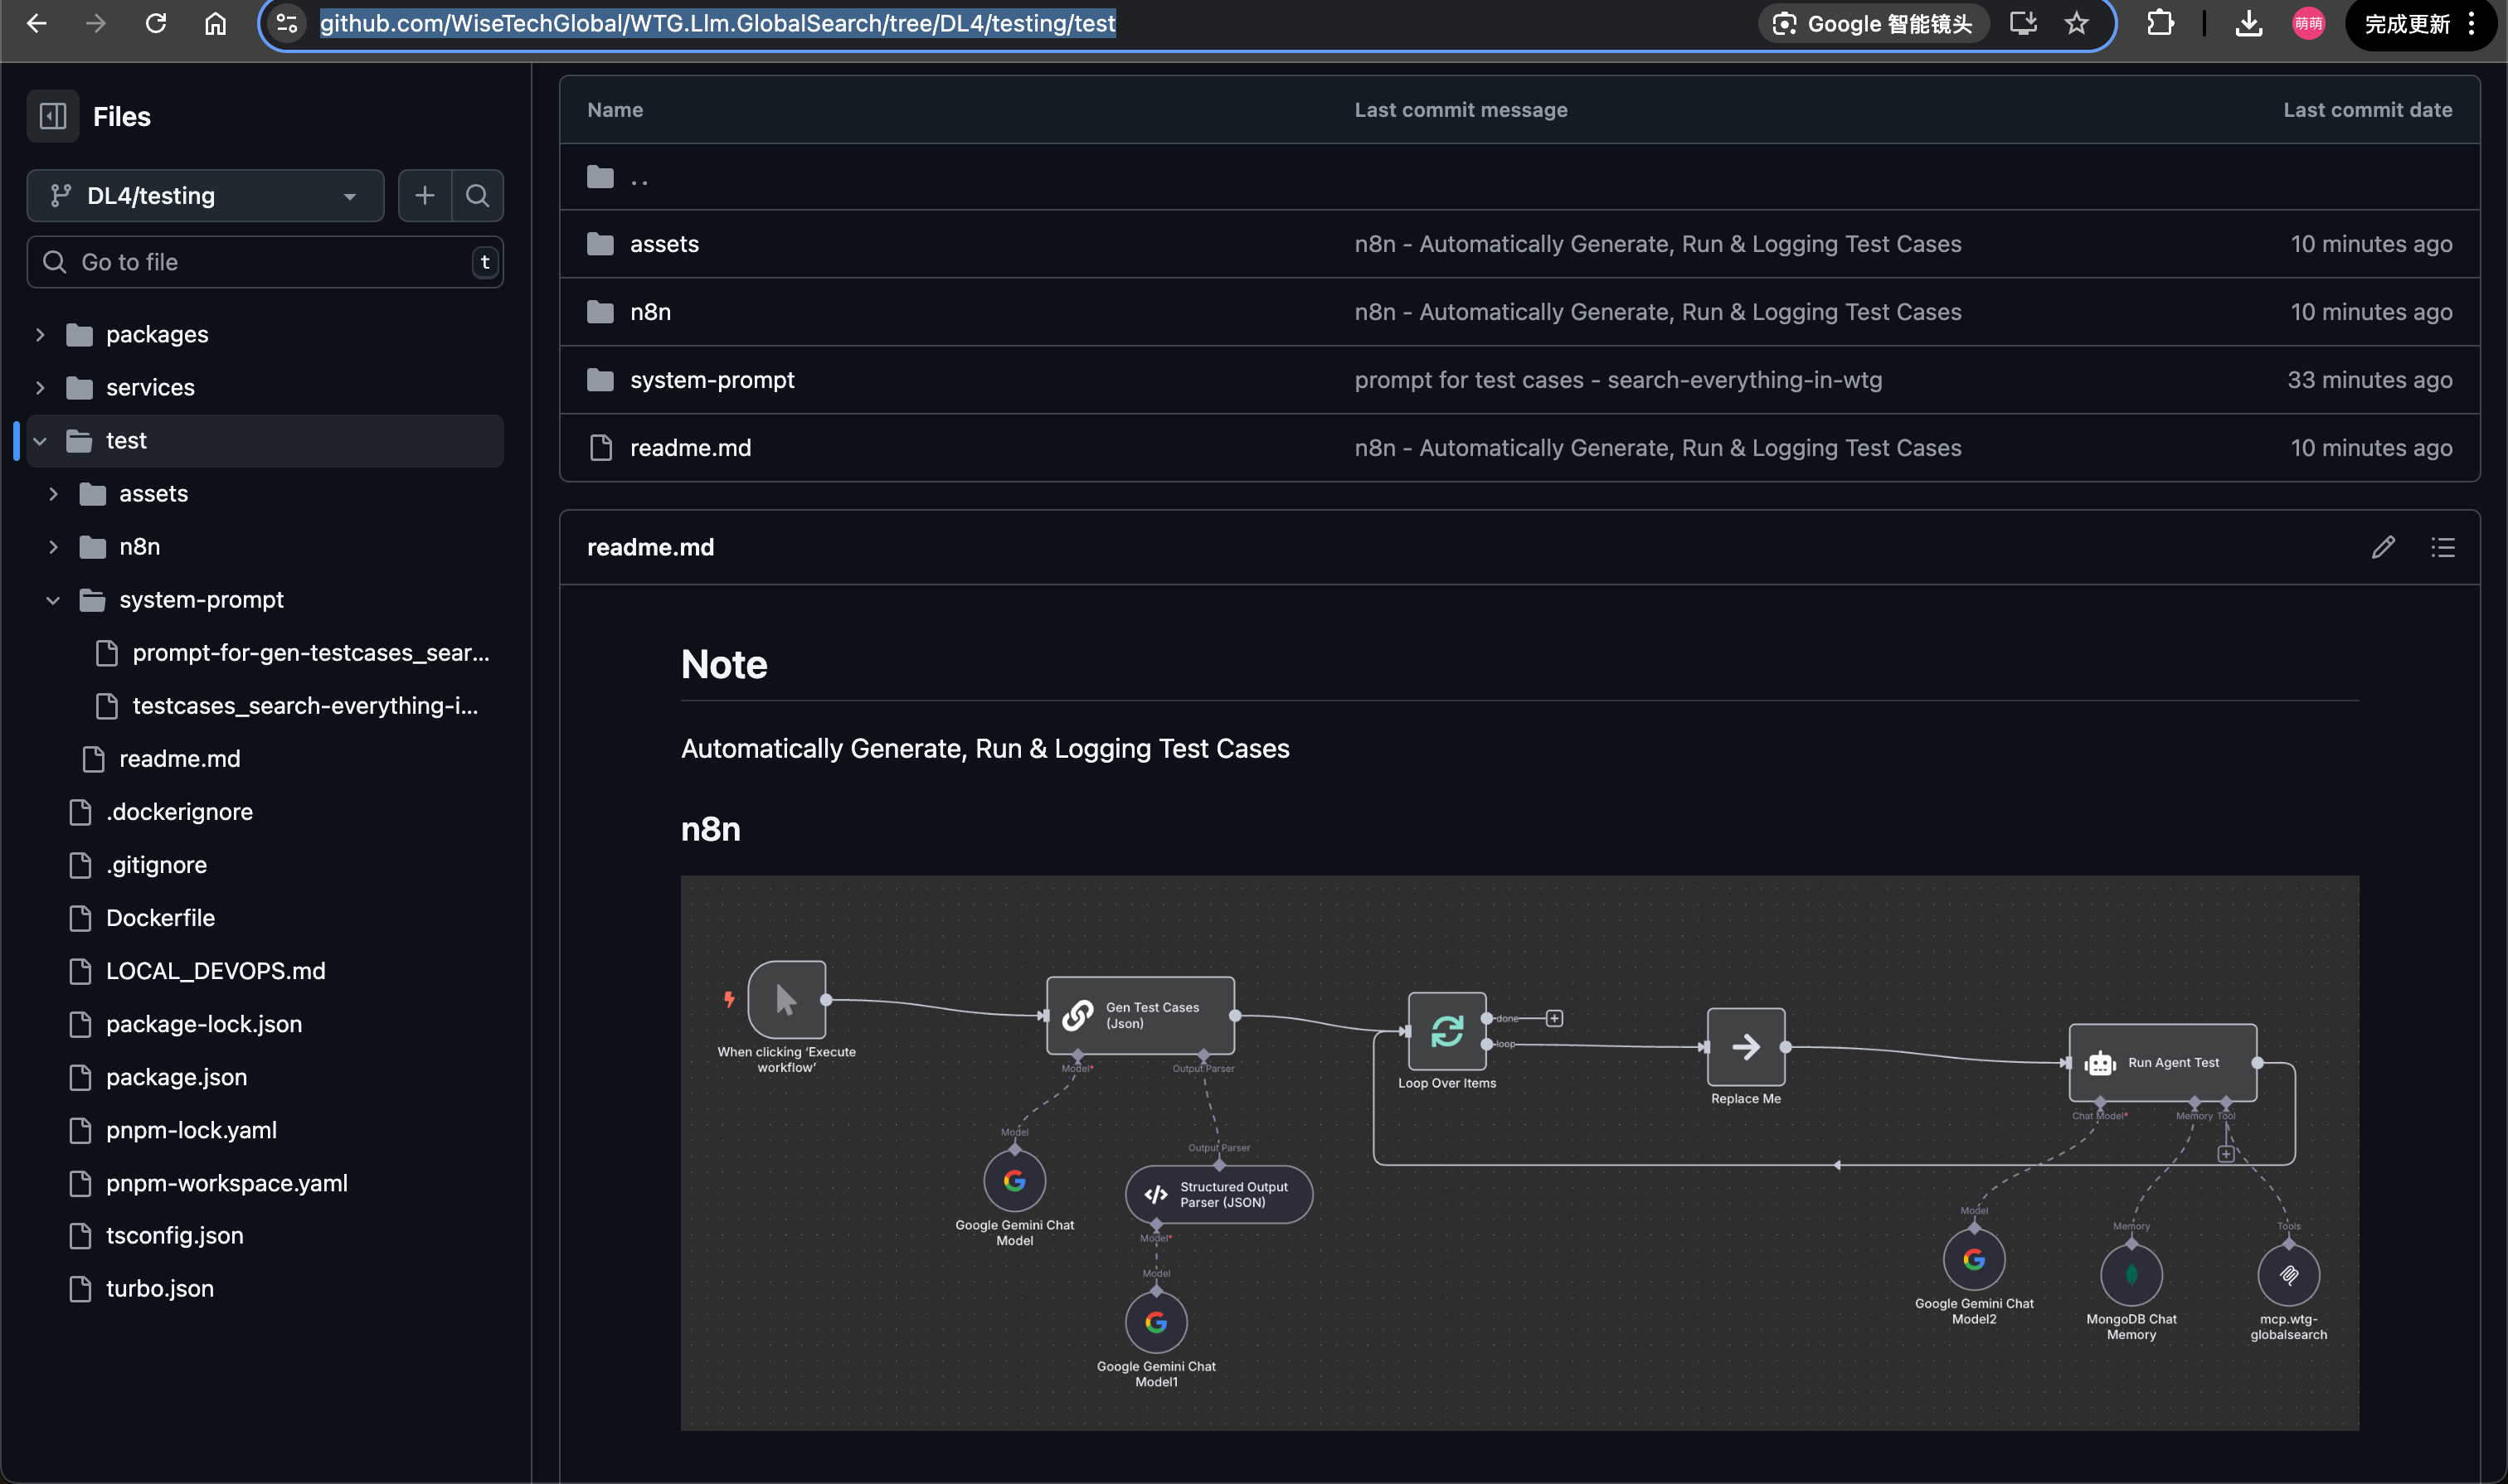Reload the page
Image resolution: width=2508 pixels, height=1484 pixels.
click(156, 23)
